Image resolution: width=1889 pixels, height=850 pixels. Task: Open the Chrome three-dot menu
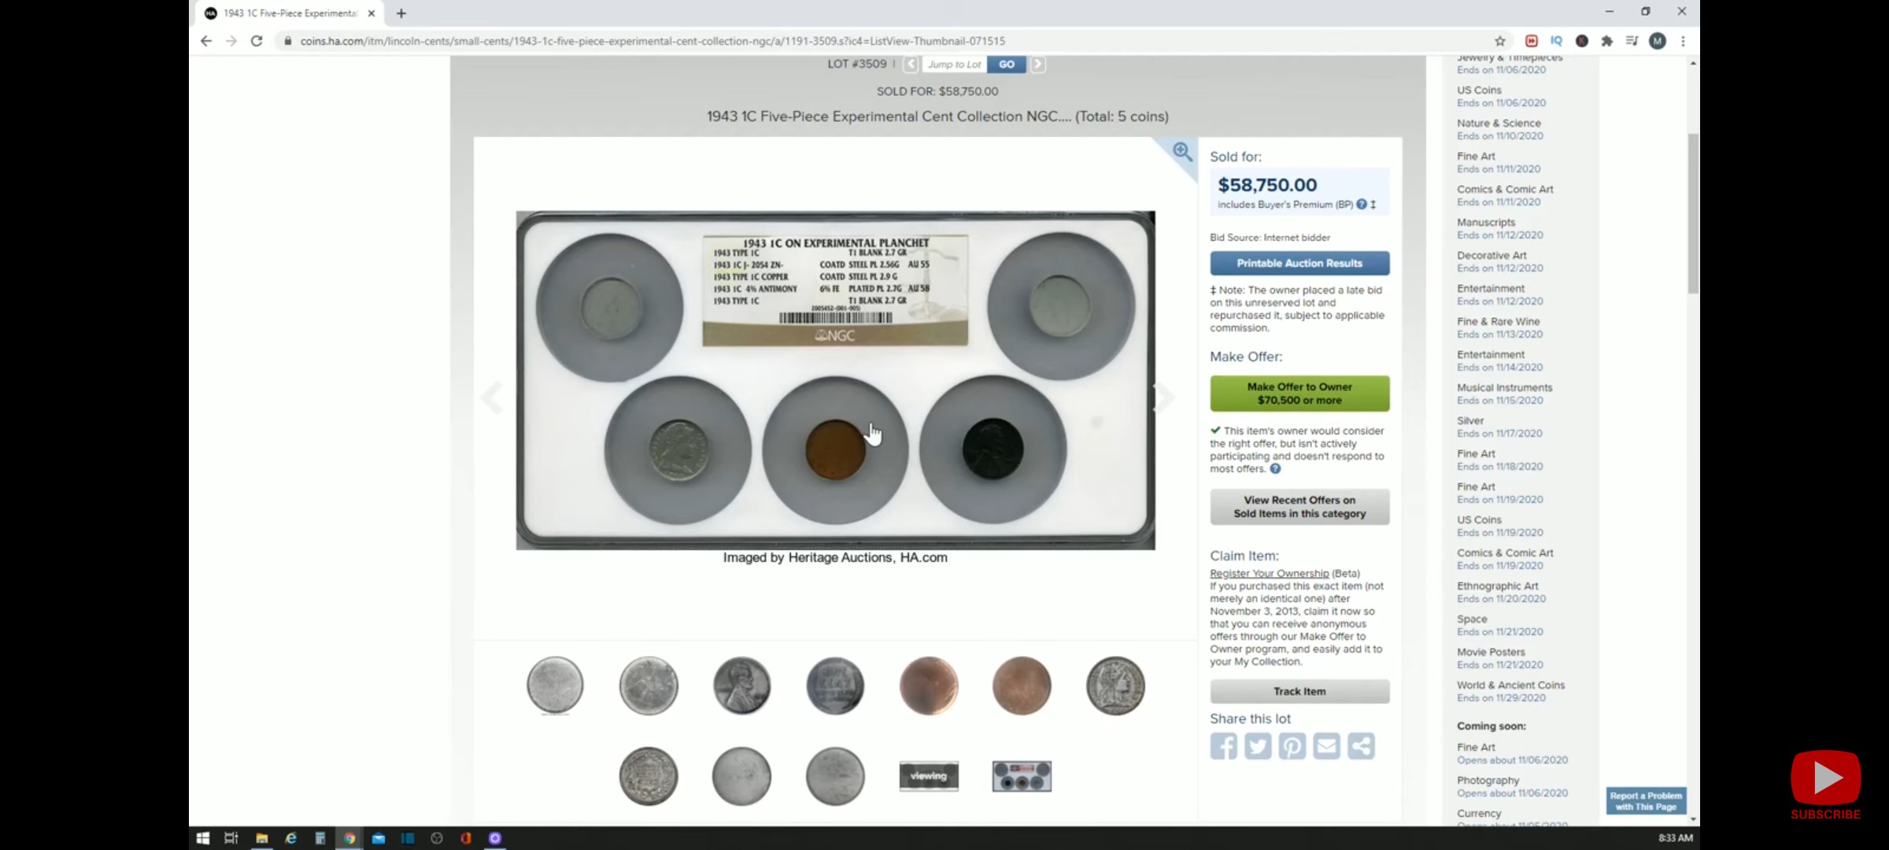[1683, 41]
